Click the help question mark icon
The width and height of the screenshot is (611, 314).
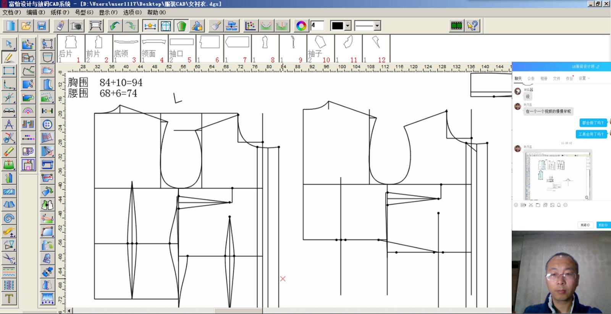[x=472, y=26]
